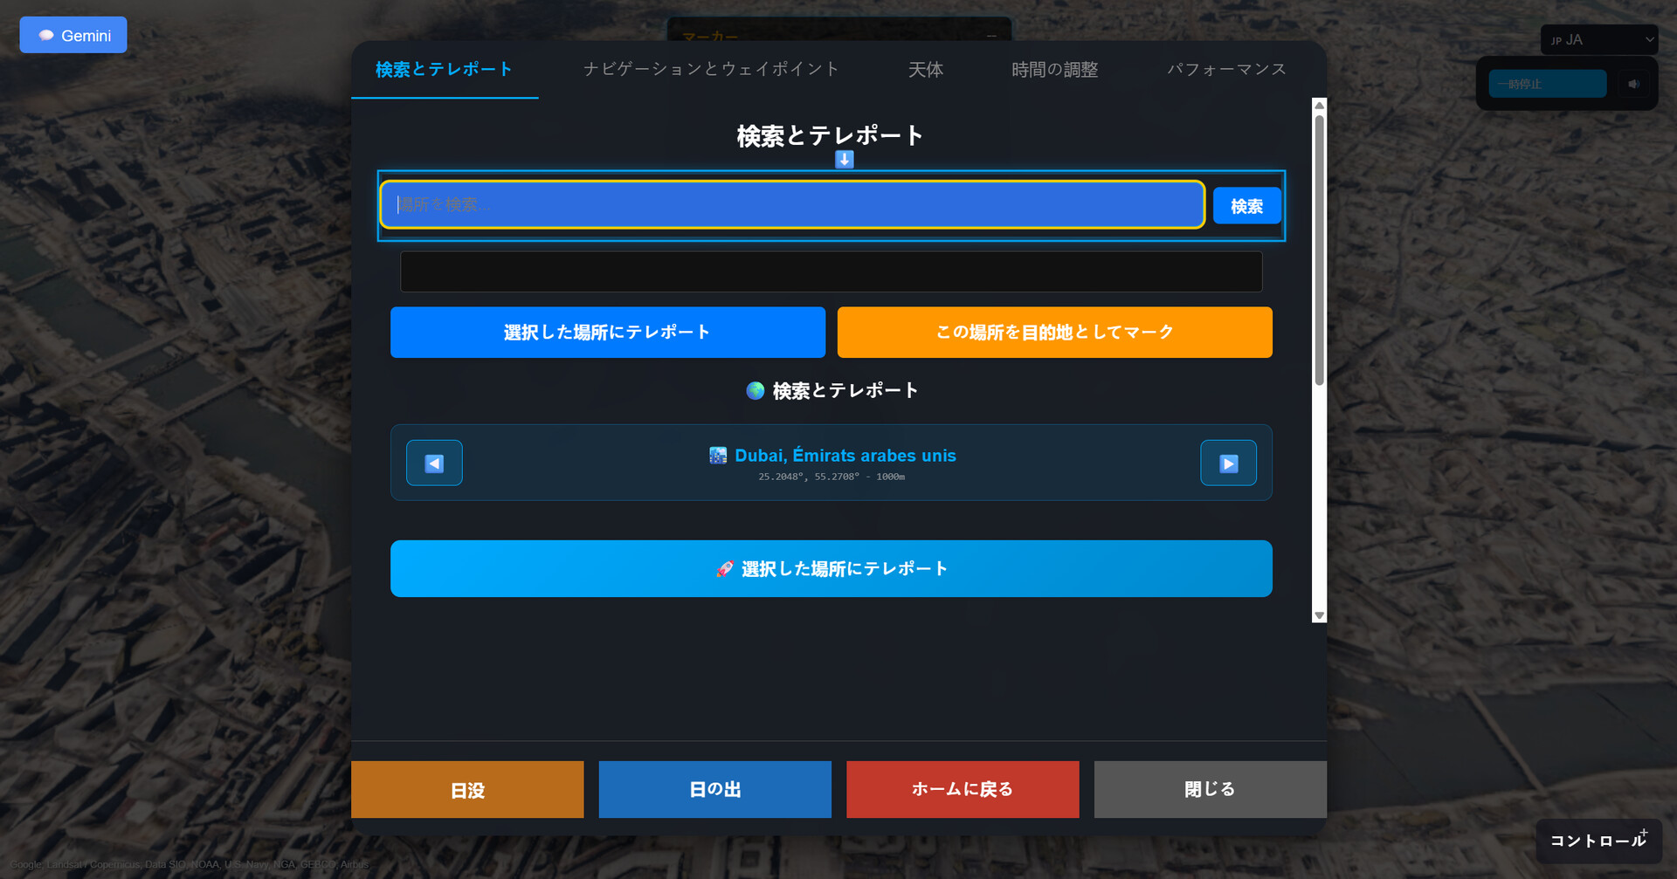Screen dimensions: 1677x879
Task: Focus the 場所を検索 search input field
Action: (792, 205)
